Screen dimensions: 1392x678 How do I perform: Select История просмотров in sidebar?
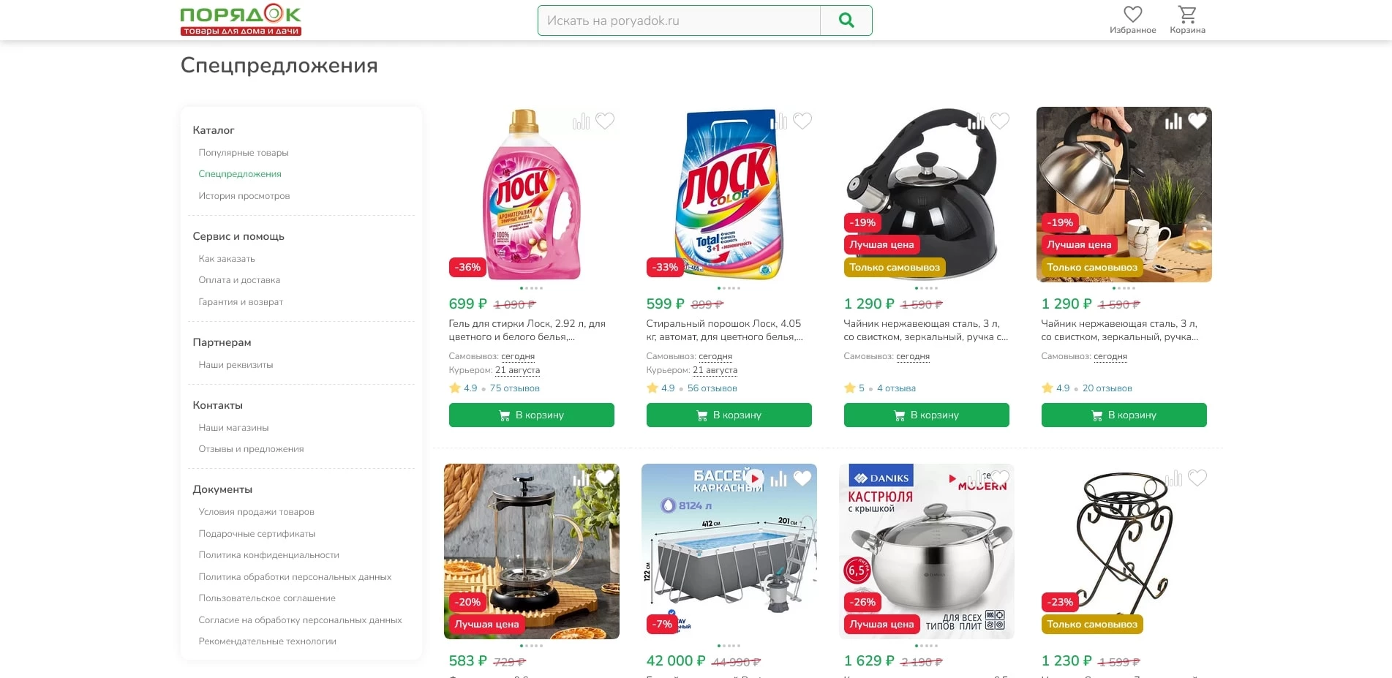point(244,196)
